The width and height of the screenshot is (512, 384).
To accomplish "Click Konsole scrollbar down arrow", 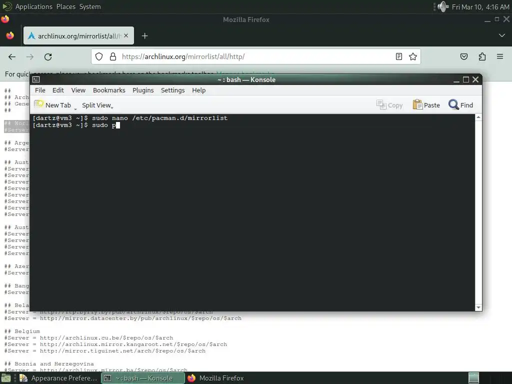I will tap(478, 307).
